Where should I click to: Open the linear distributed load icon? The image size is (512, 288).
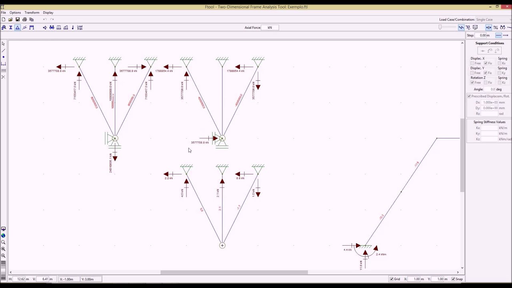pyautogui.click(x=66, y=27)
